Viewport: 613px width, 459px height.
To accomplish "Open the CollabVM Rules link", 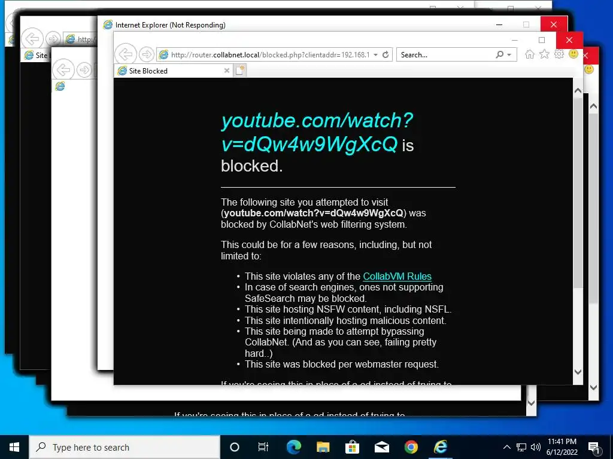I will tap(397, 276).
